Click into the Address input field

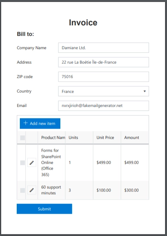tap(104, 62)
